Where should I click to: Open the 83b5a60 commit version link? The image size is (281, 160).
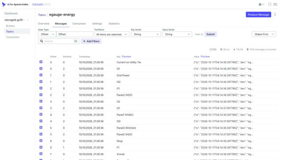point(38,5)
